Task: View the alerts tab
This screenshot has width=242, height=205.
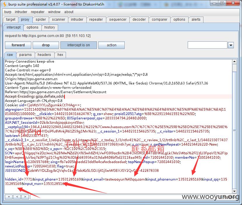Action: 196,20
